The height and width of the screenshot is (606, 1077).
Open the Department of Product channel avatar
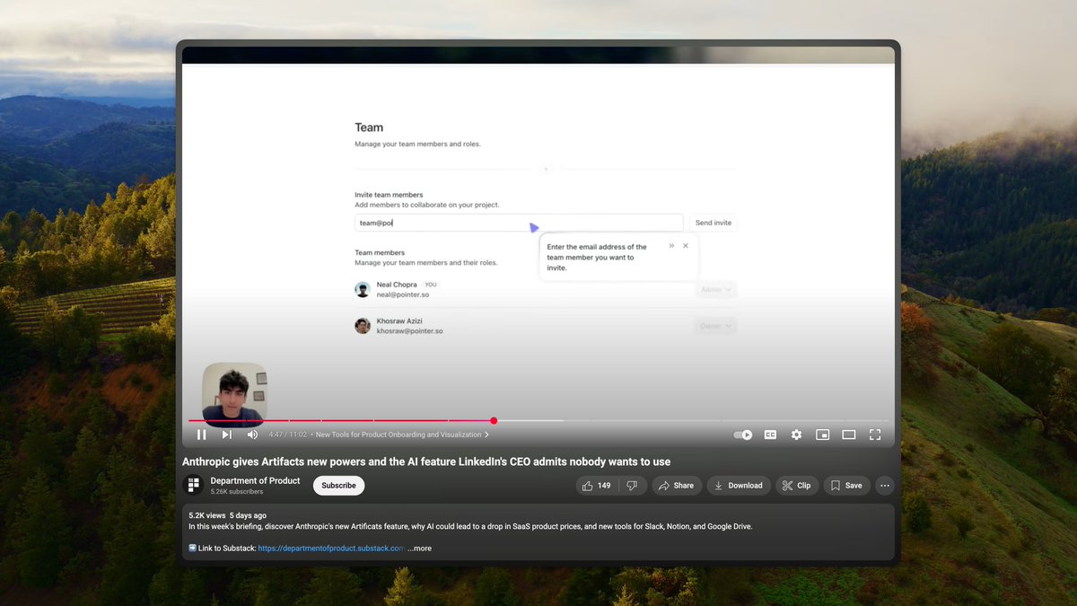193,485
